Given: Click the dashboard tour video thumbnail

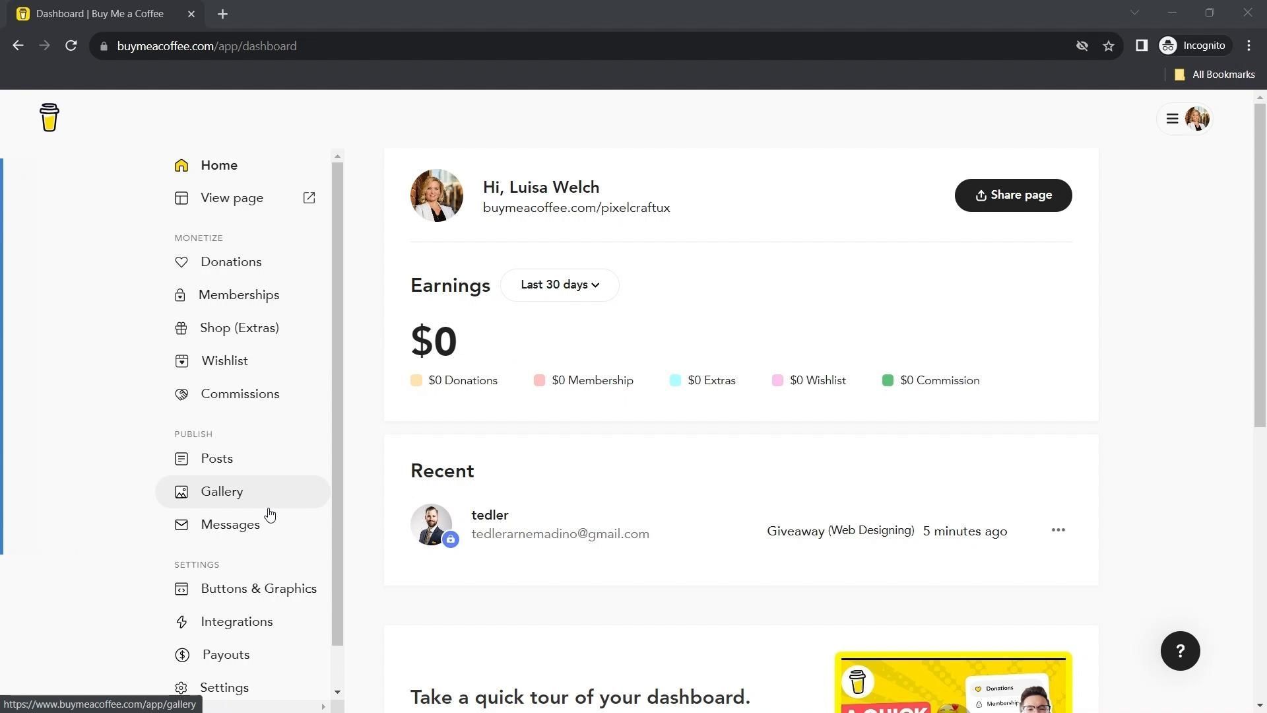Looking at the screenshot, I should [x=952, y=683].
